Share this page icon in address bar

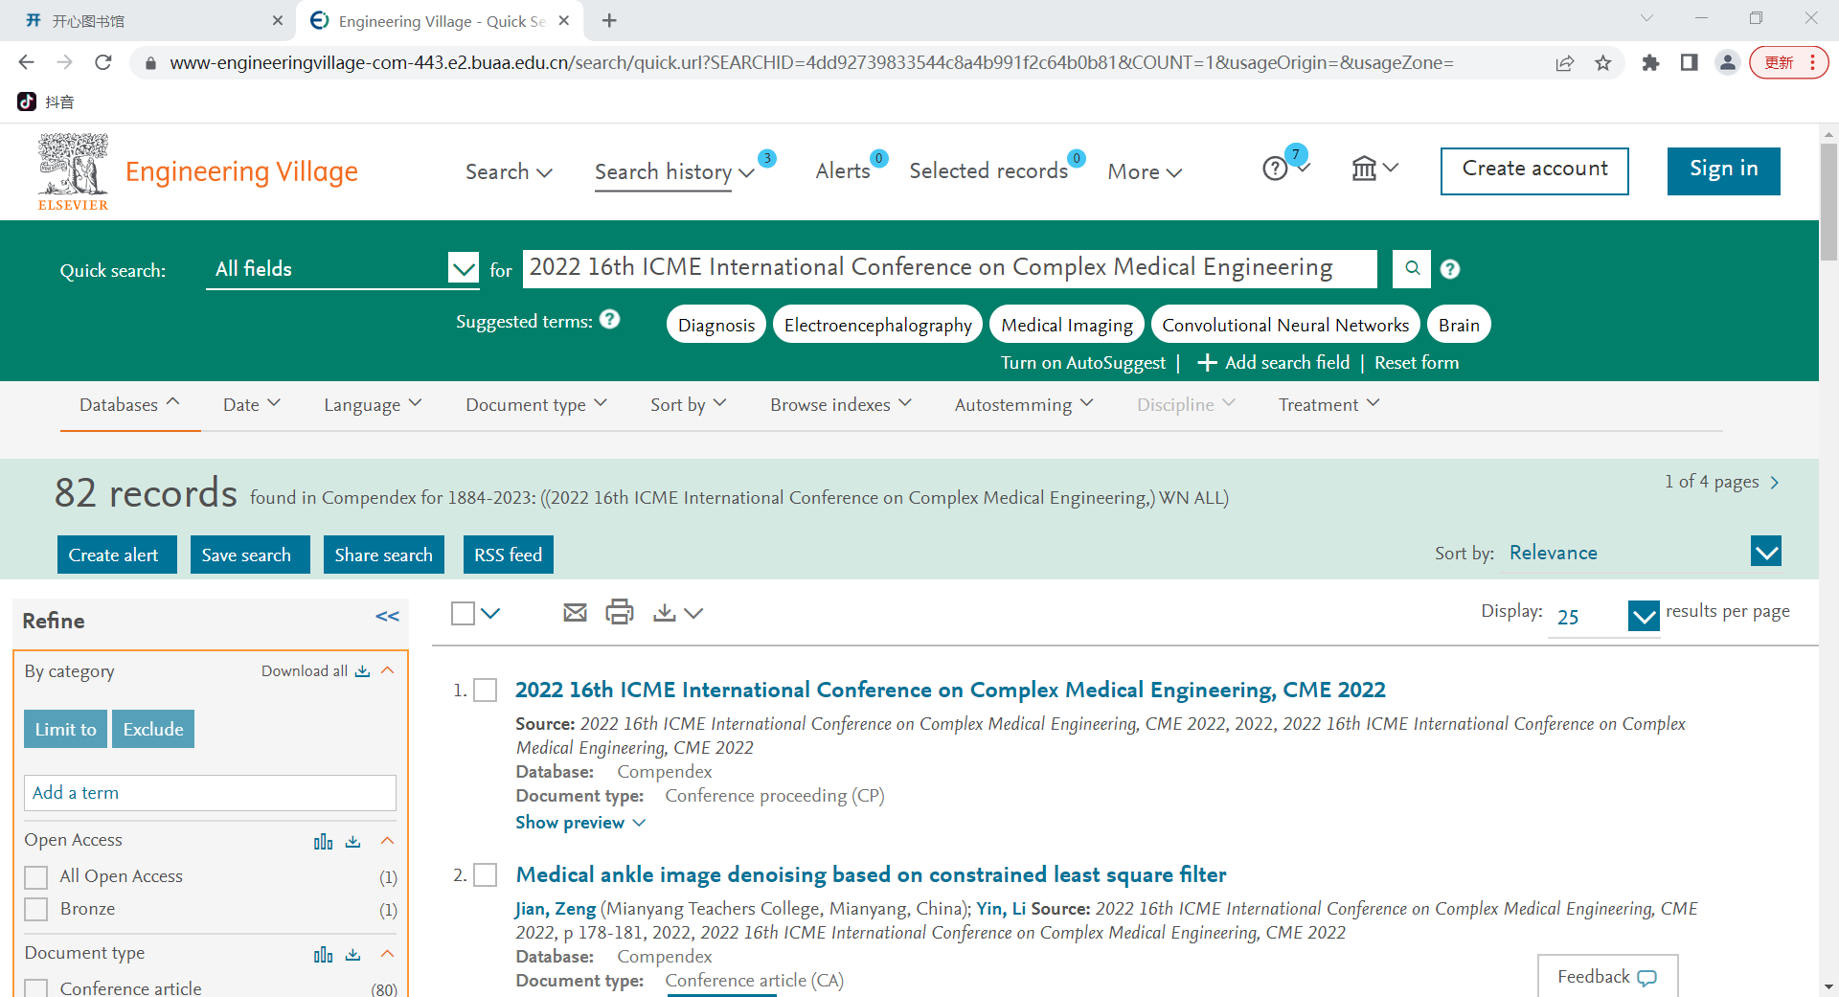tap(1565, 63)
